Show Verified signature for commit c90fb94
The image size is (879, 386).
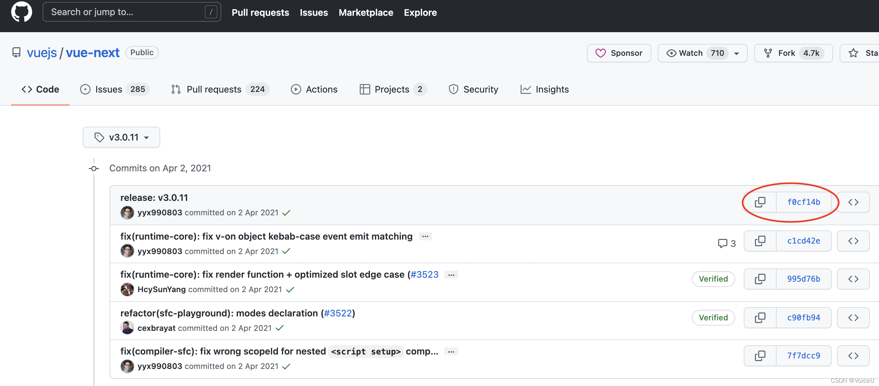713,318
